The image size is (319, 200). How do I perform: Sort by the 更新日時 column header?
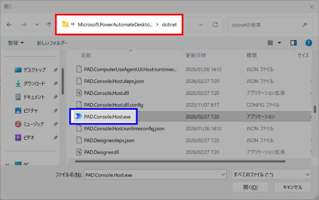(195, 55)
